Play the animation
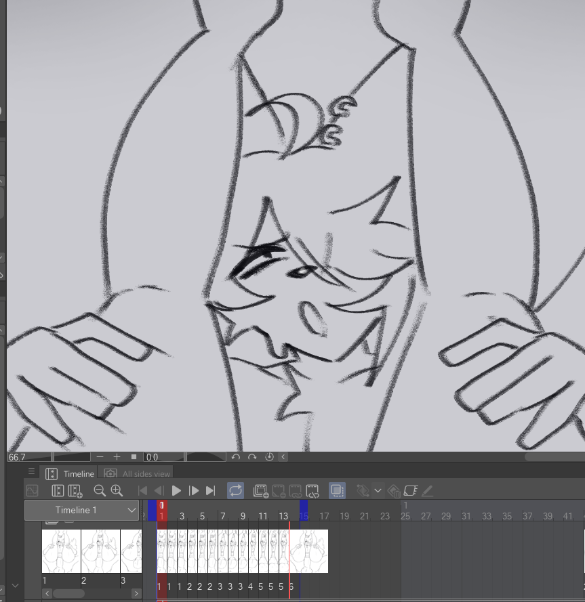Image resolution: width=585 pixels, height=602 pixels. tap(176, 491)
